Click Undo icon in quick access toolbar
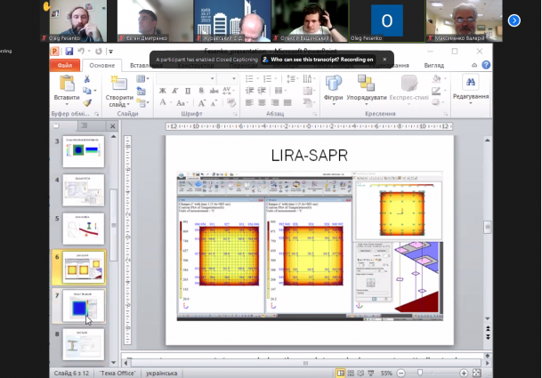Screen dimensions: 542x378 [x=81, y=52]
